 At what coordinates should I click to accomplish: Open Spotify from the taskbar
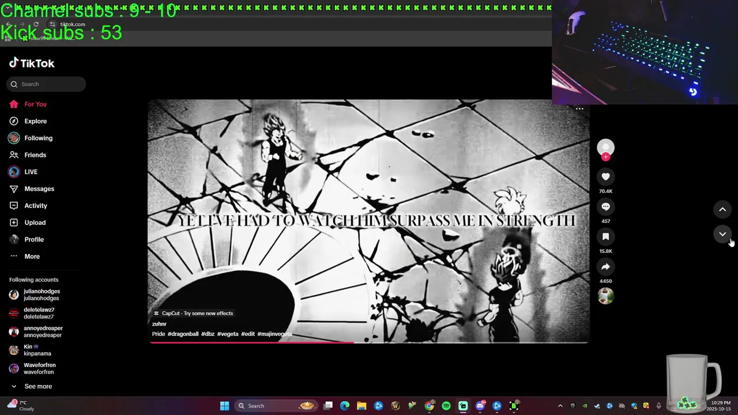(x=446, y=406)
